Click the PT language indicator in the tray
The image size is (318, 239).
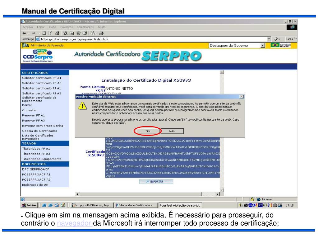260,205
